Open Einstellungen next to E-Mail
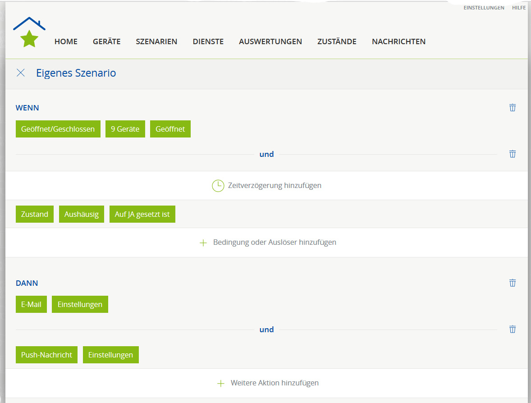 click(80, 304)
